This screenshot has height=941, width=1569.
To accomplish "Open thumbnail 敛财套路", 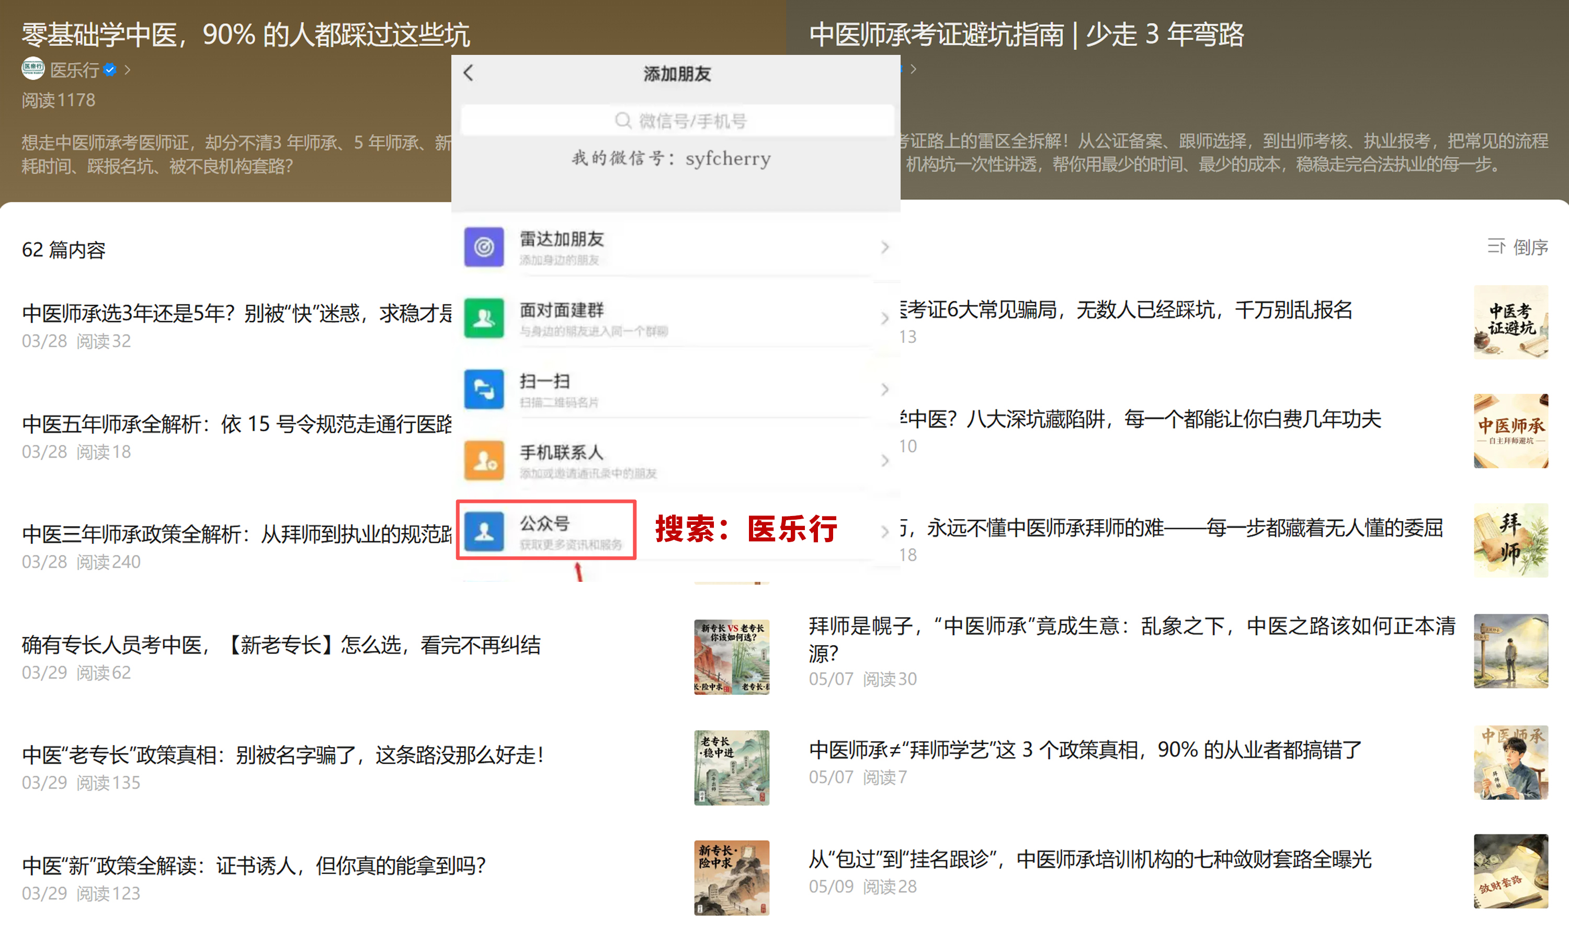I will (x=1510, y=871).
